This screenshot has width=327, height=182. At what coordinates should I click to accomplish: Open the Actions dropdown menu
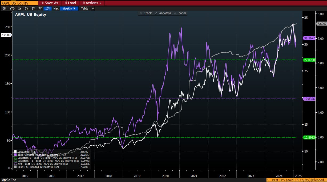click(92, 3)
